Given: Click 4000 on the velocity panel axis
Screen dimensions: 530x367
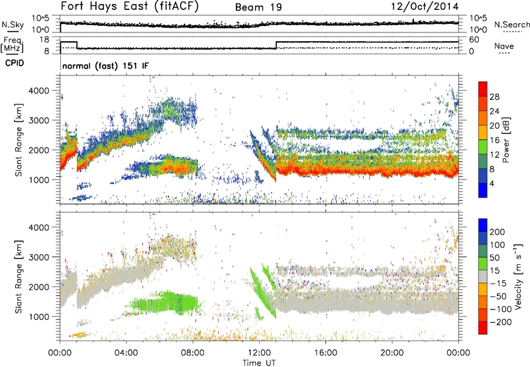Looking at the screenshot, I should [38, 227].
